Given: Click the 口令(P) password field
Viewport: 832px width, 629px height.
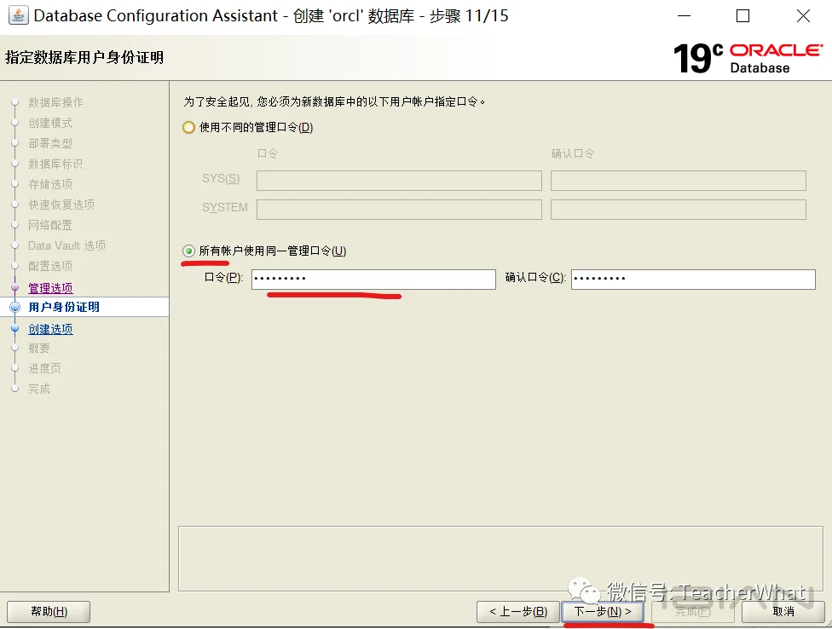Looking at the screenshot, I should tap(373, 280).
